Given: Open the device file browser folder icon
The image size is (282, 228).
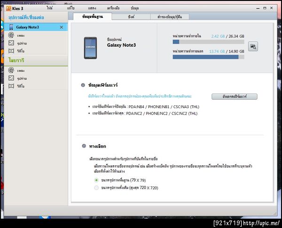Looking at the screenshot, I should (x=253, y=46).
